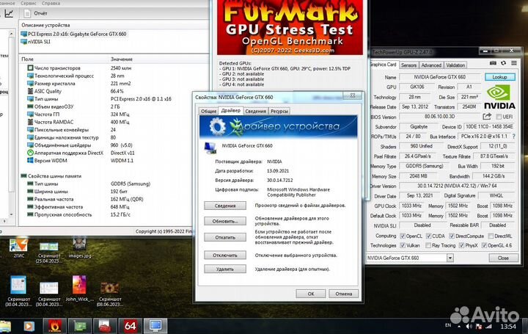
Task: Click GPU-Z graphics card taskbar icon
Action: (x=79, y=326)
